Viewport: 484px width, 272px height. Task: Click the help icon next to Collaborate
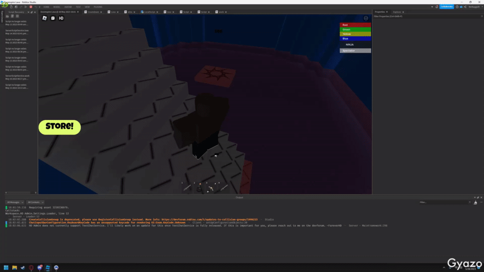click(457, 7)
